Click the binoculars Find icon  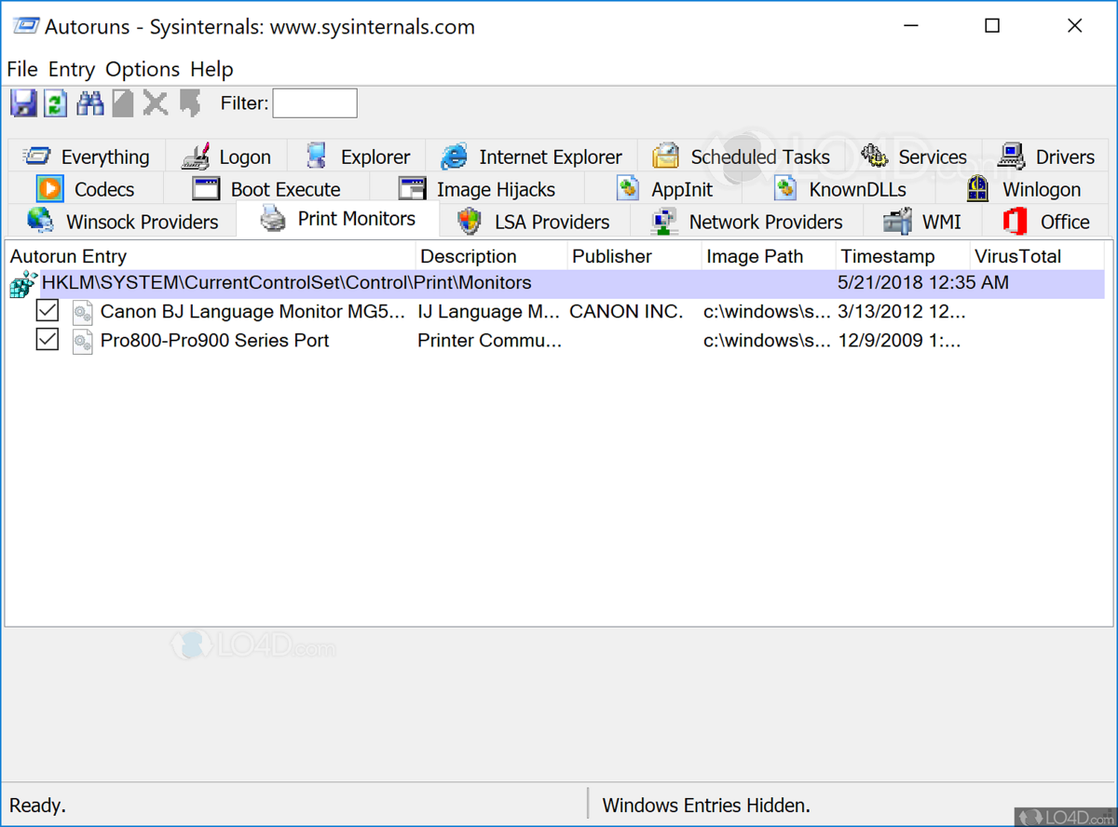pos(89,103)
